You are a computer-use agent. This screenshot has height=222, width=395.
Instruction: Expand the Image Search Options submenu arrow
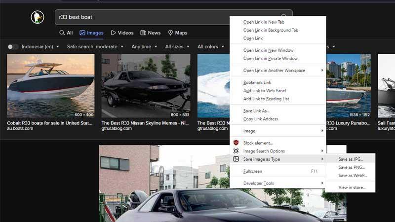tap(322, 151)
